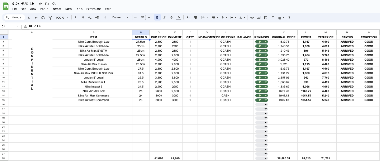The width and height of the screenshot is (380, 161).
Task: Toggle strikethrough formatting
Action: tap(171, 17)
